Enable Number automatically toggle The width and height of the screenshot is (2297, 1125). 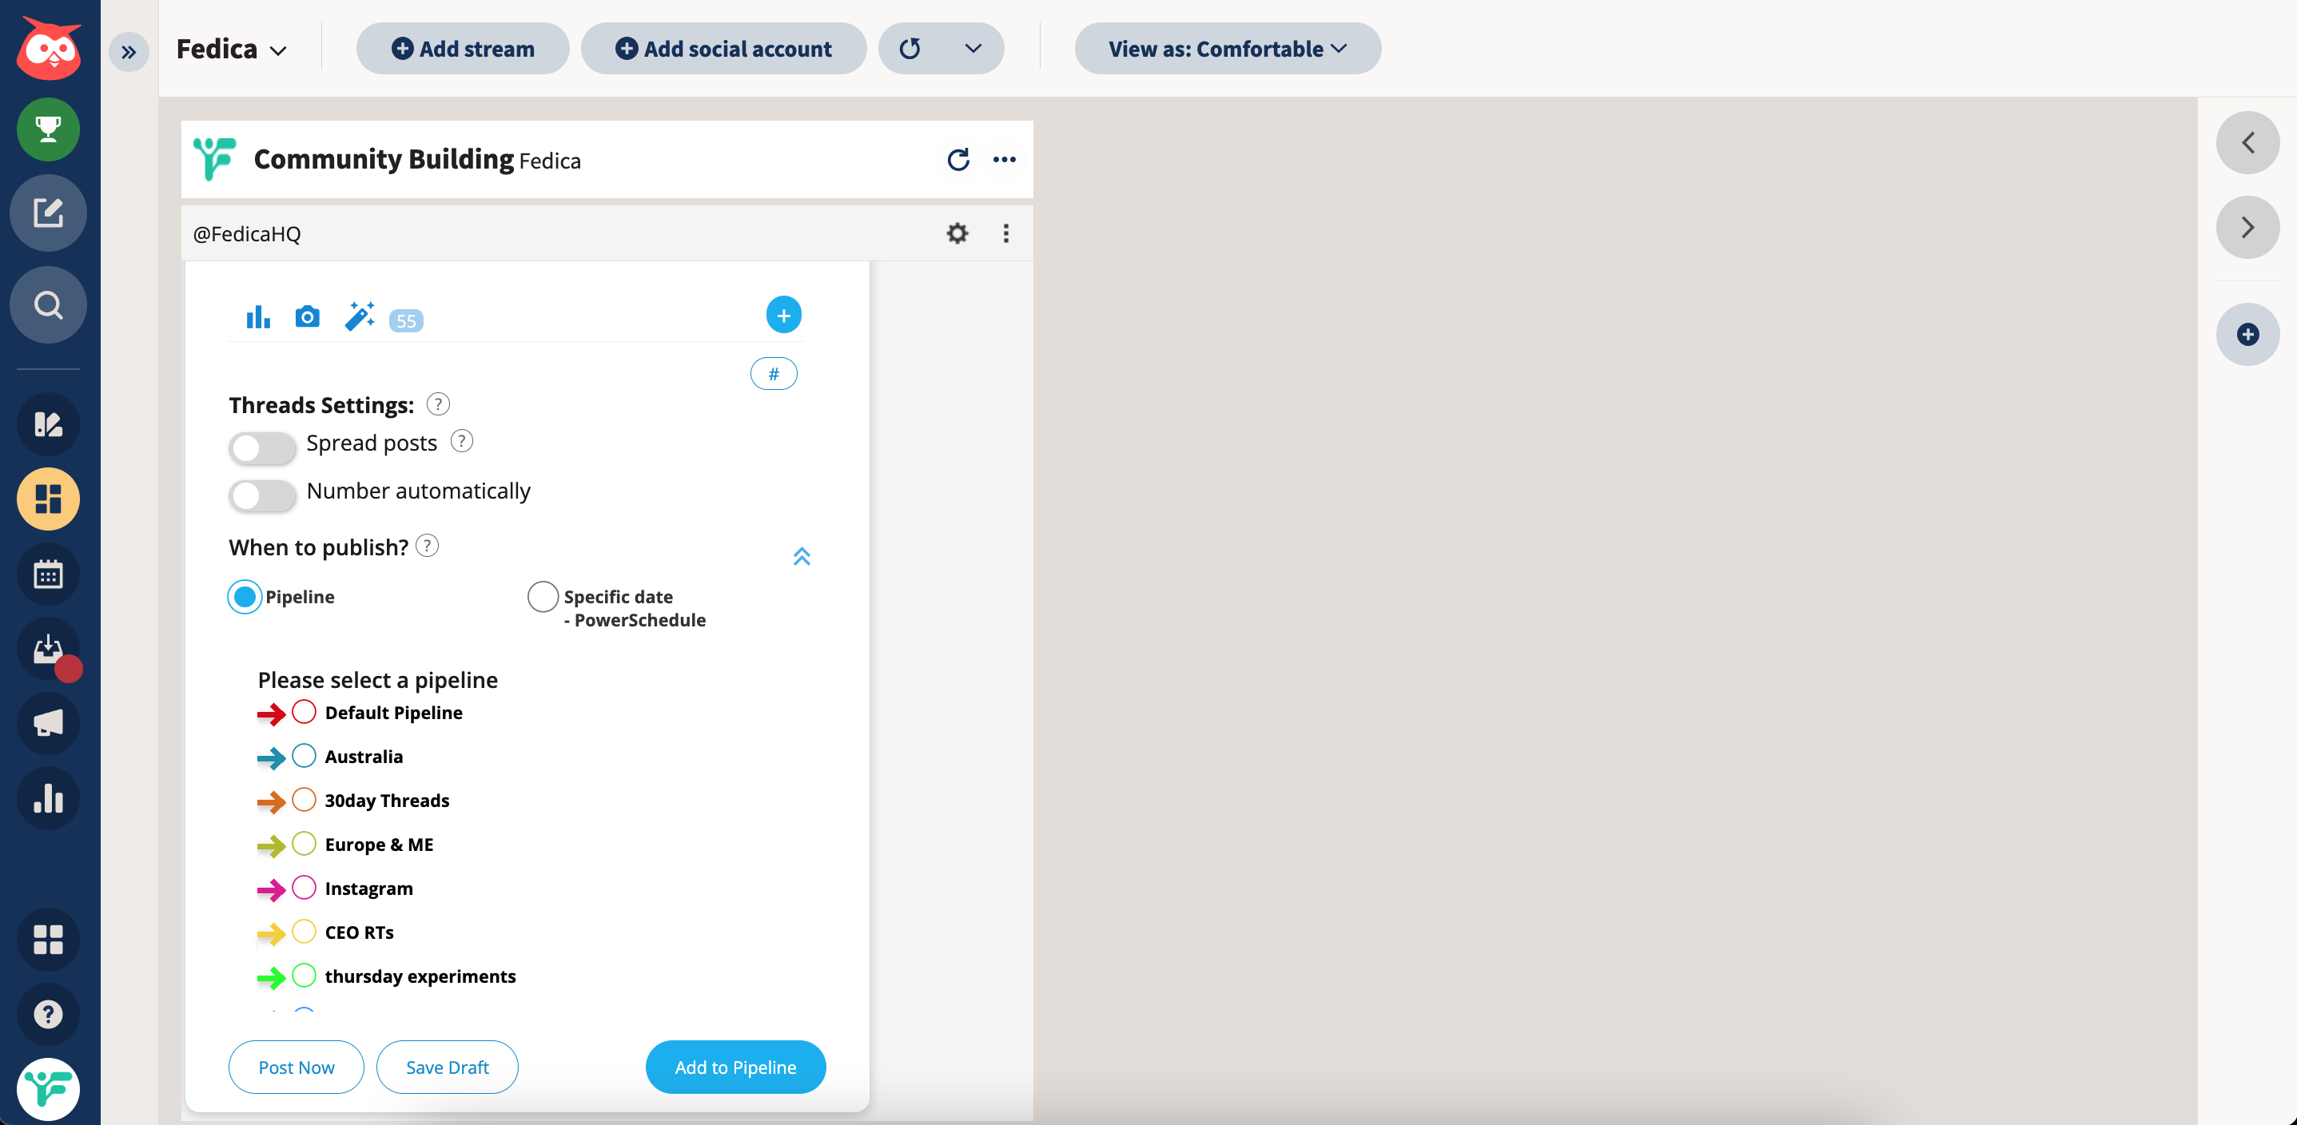(x=261, y=495)
